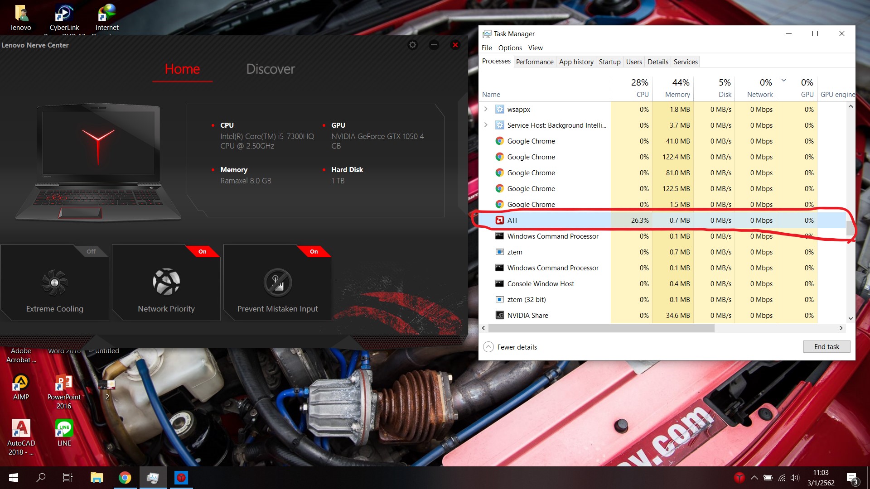The height and width of the screenshot is (489, 870).
Task: Click Lenovo Nerve Center taskbar button
Action: [181, 478]
